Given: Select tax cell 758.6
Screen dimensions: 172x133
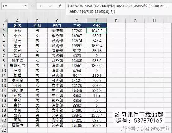Looking at the screenshot, I should click(x=97, y=110).
